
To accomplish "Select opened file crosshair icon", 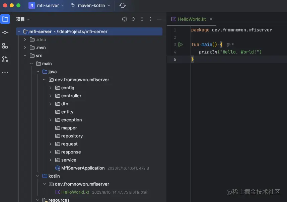I will coord(125,19).
